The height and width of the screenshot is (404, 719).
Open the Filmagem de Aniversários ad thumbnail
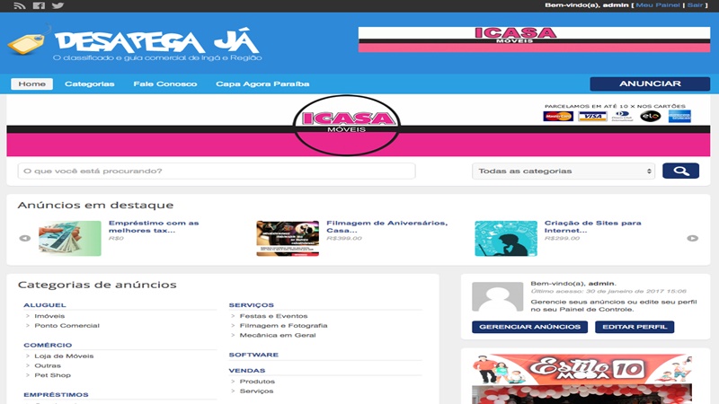[287, 239]
